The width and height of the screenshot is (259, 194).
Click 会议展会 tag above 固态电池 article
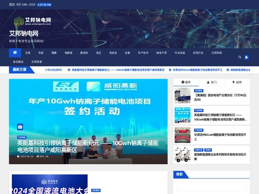(199, 91)
